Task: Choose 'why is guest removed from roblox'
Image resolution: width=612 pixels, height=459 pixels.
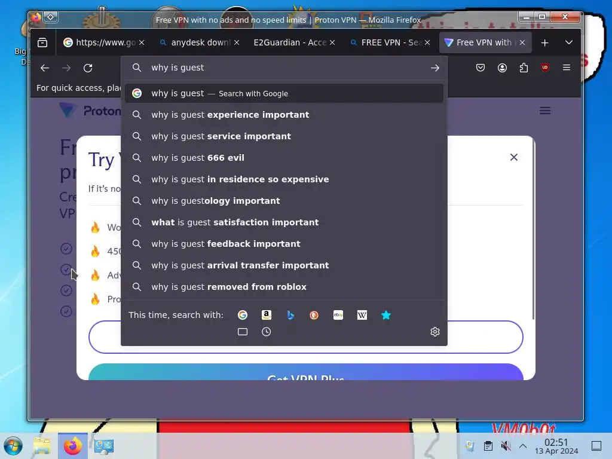Action: tap(284, 286)
